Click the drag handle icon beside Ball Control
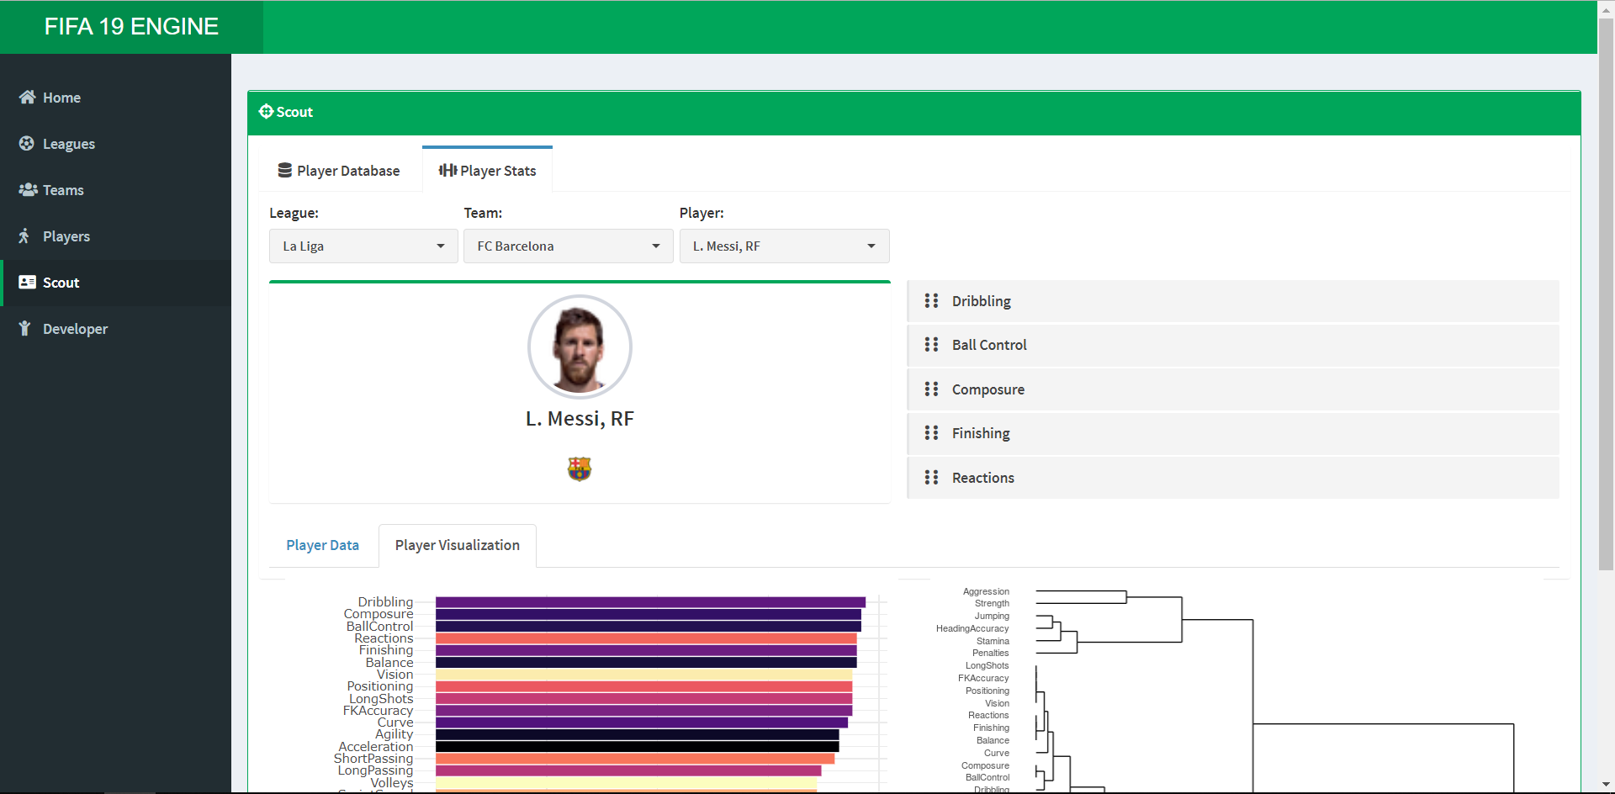 point(931,345)
